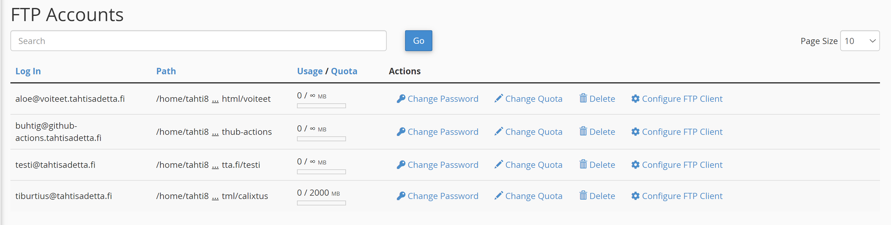Sort table by Usage header

coord(310,71)
